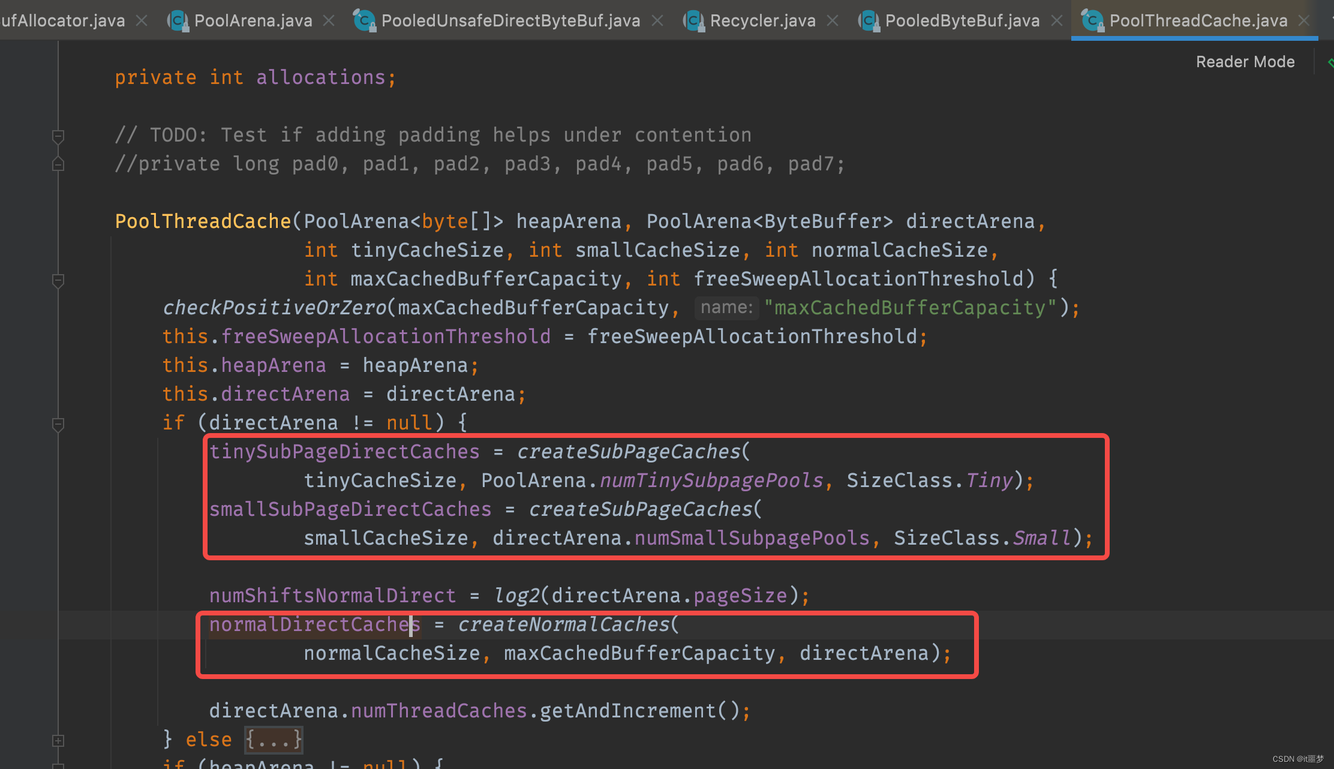Screen dimensions: 1334x769
Task: Click the createNormalCaches method call
Action: 564,624
